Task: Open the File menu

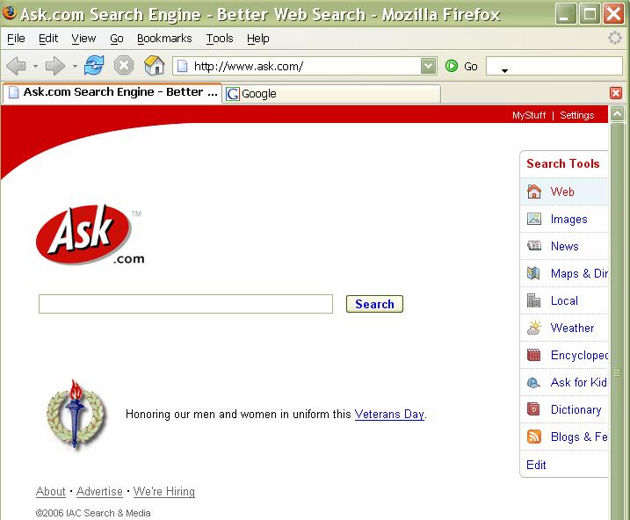Action: pyautogui.click(x=16, y=39)
